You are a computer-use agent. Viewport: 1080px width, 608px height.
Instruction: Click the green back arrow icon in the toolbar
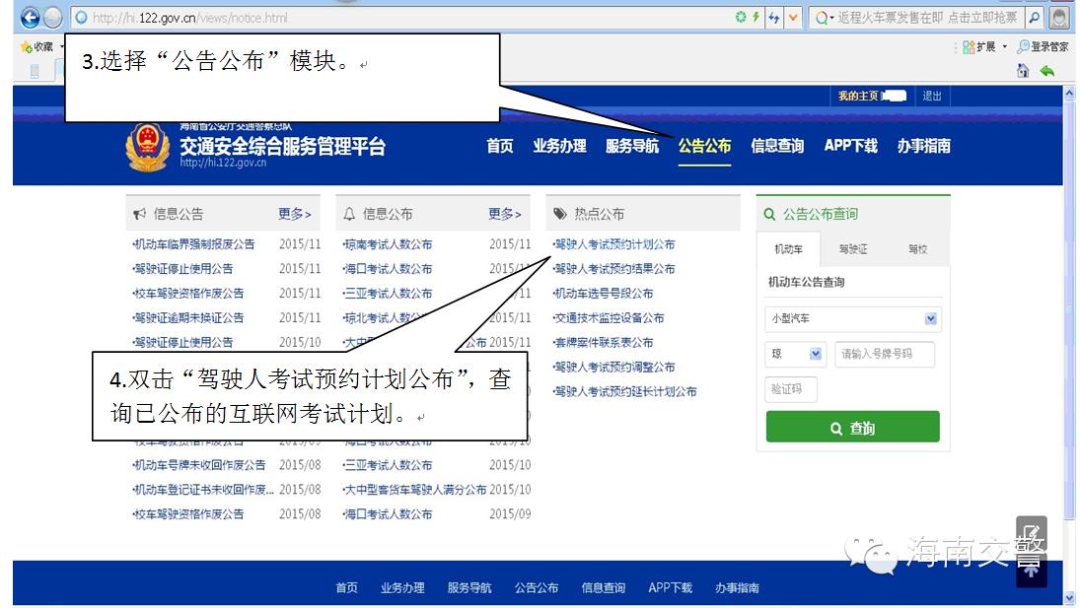[x=1047, y=70]
